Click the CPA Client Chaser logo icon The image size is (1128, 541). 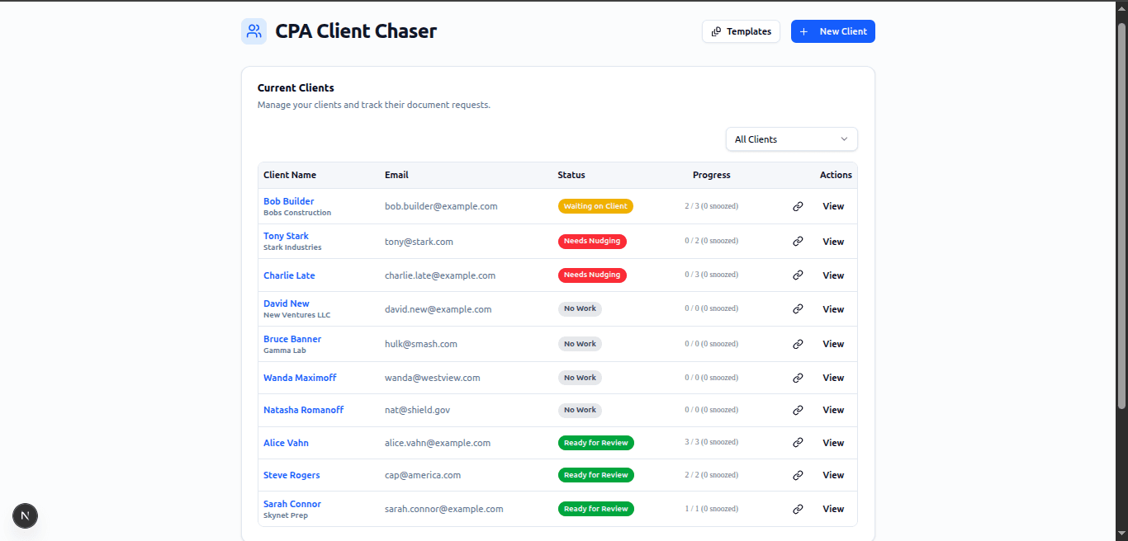tap(254, 31)
